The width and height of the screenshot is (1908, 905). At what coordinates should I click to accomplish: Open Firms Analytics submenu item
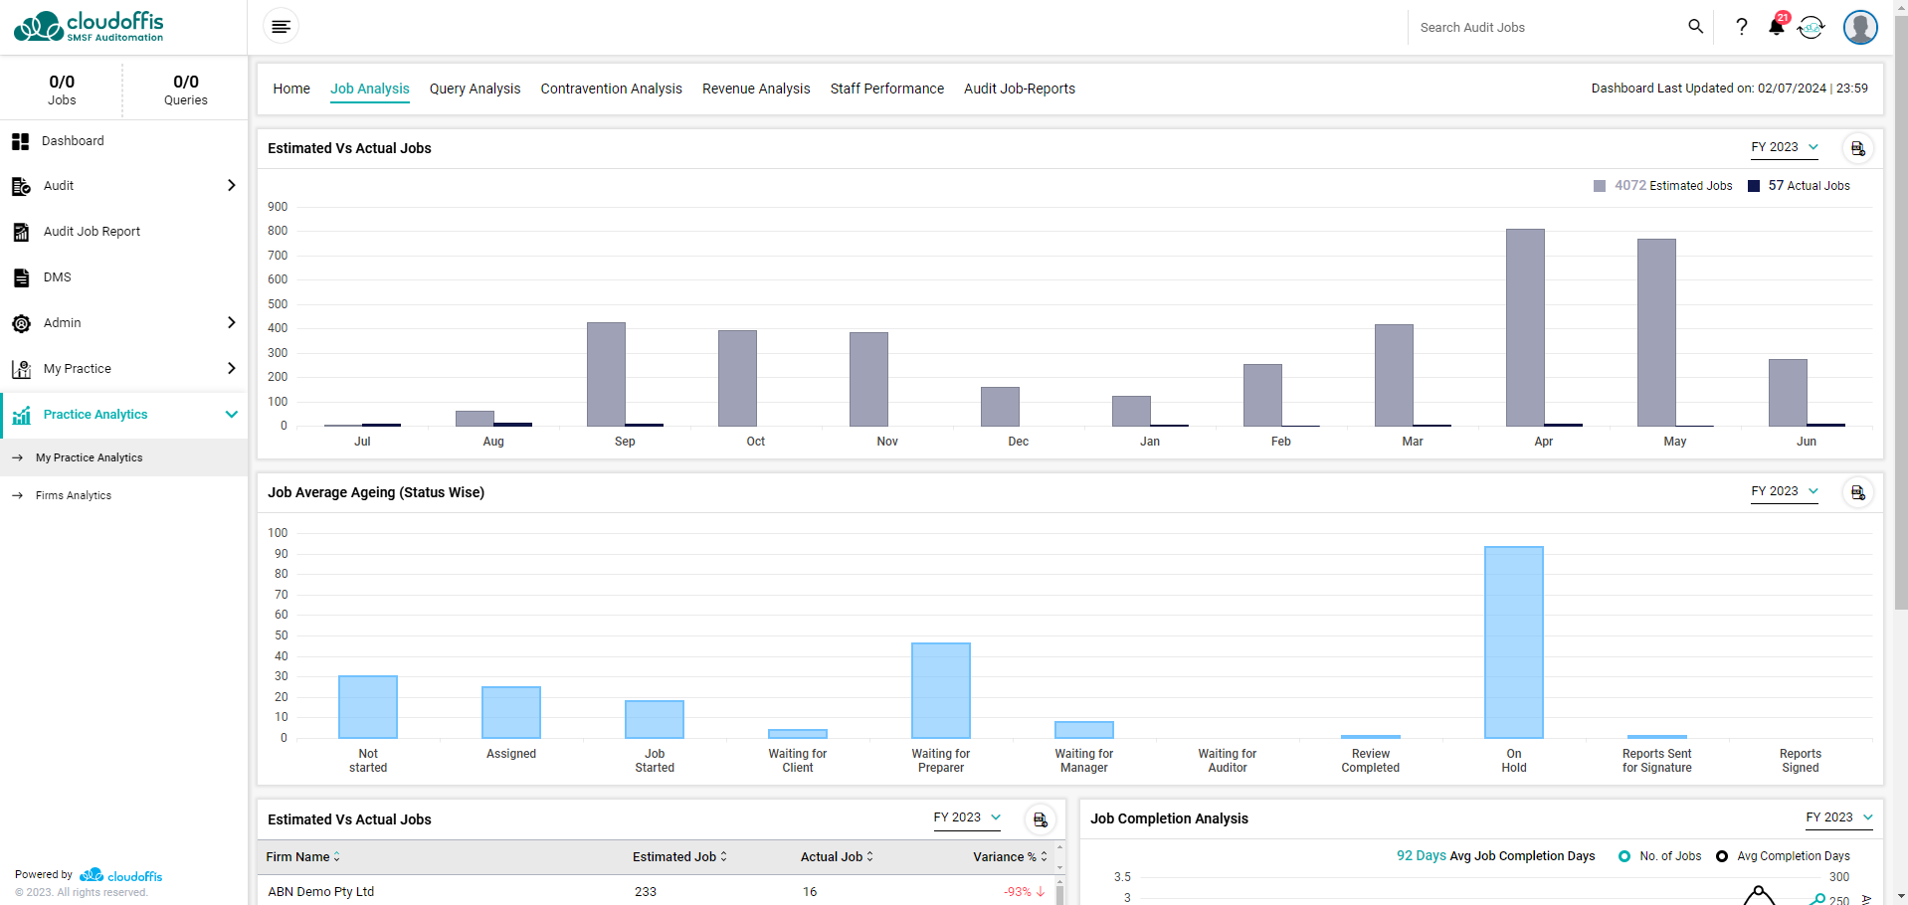(123, 495)
